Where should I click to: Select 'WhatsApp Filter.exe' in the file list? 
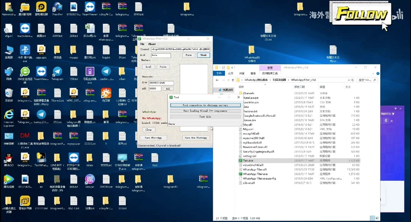click(255, 174)
